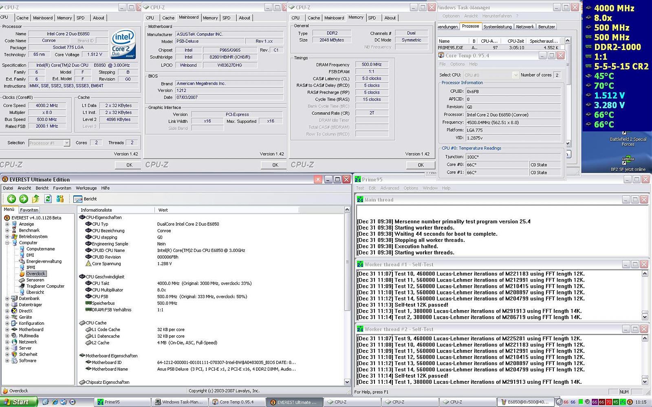The width and height of the screenshot is (652, 407).
Task: Click the L2 Cache row in EVEREST list
Action: point(212,343)
